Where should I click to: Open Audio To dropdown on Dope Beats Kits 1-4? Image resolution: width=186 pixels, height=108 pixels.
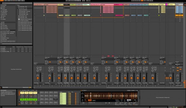click(x=39, y=64)
